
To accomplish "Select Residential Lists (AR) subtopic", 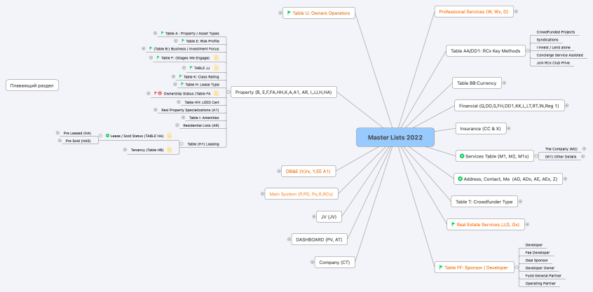I will [200, 125].
